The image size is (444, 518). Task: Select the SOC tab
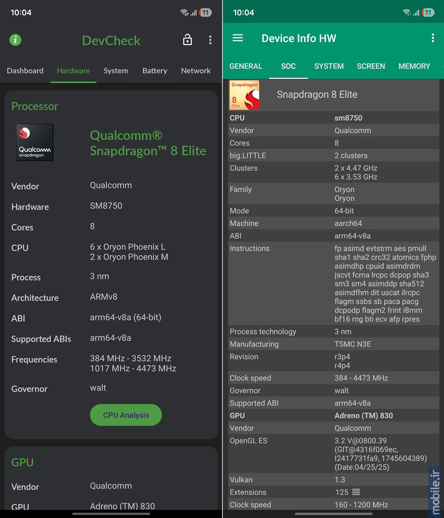[x=288, y=66]
